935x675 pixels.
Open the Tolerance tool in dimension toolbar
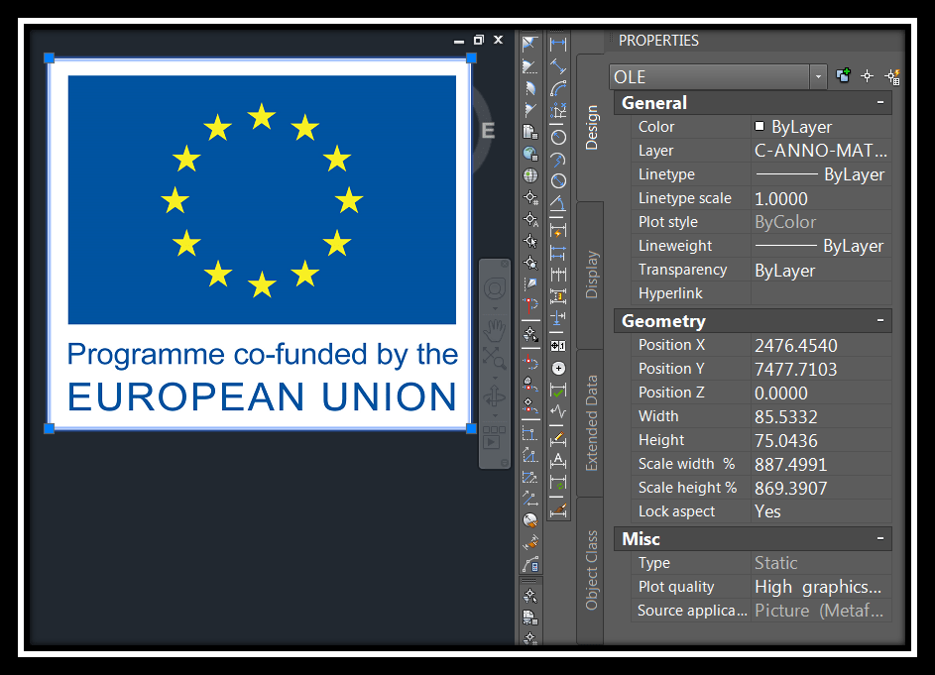[558, 346]
